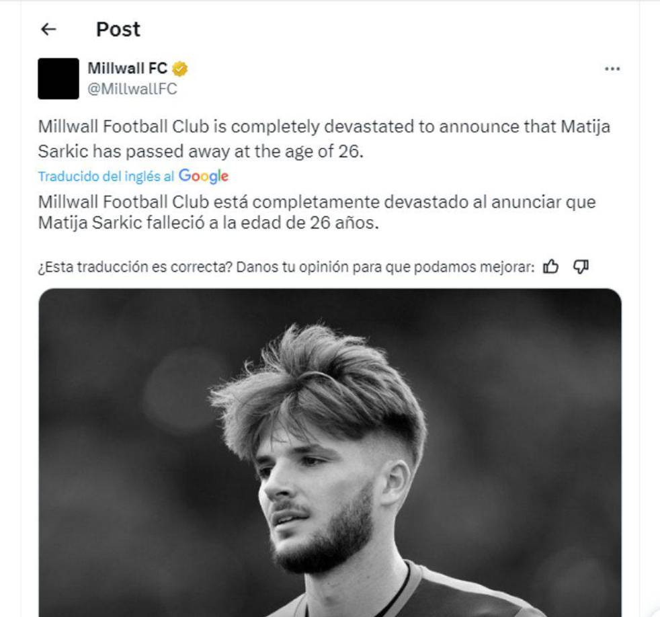
Task: Click the Millwall FC display name
Action: pos(126,67)
